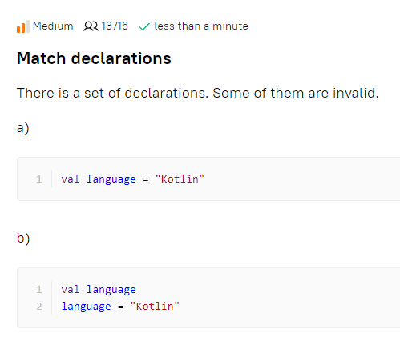Click line number 1 in snippet a

(x=39, y=179)
